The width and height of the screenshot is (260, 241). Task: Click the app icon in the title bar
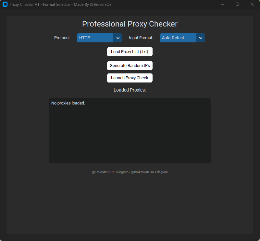coord(5,5)
